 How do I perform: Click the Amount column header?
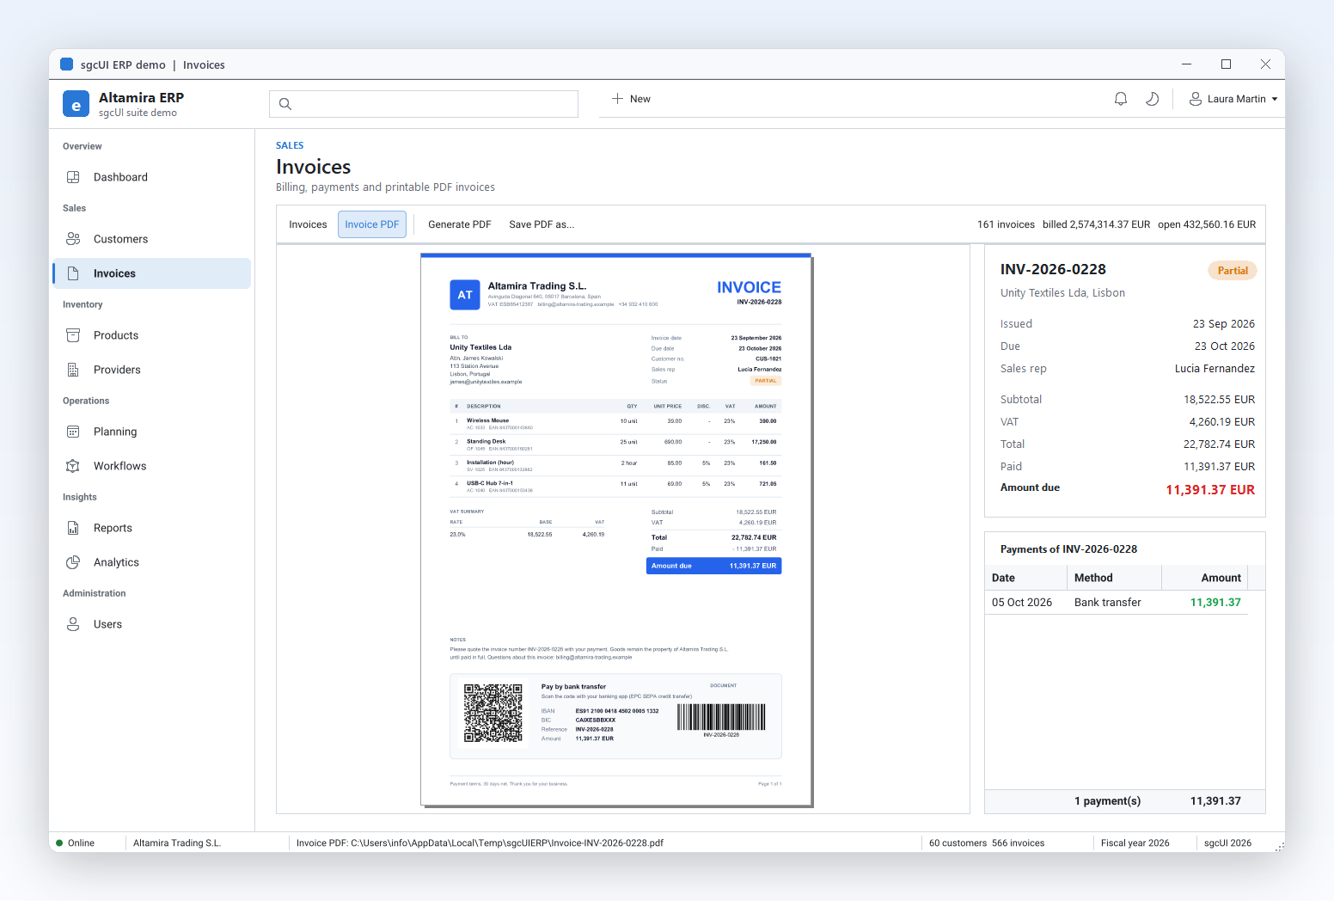click(x=1204, y=578)
